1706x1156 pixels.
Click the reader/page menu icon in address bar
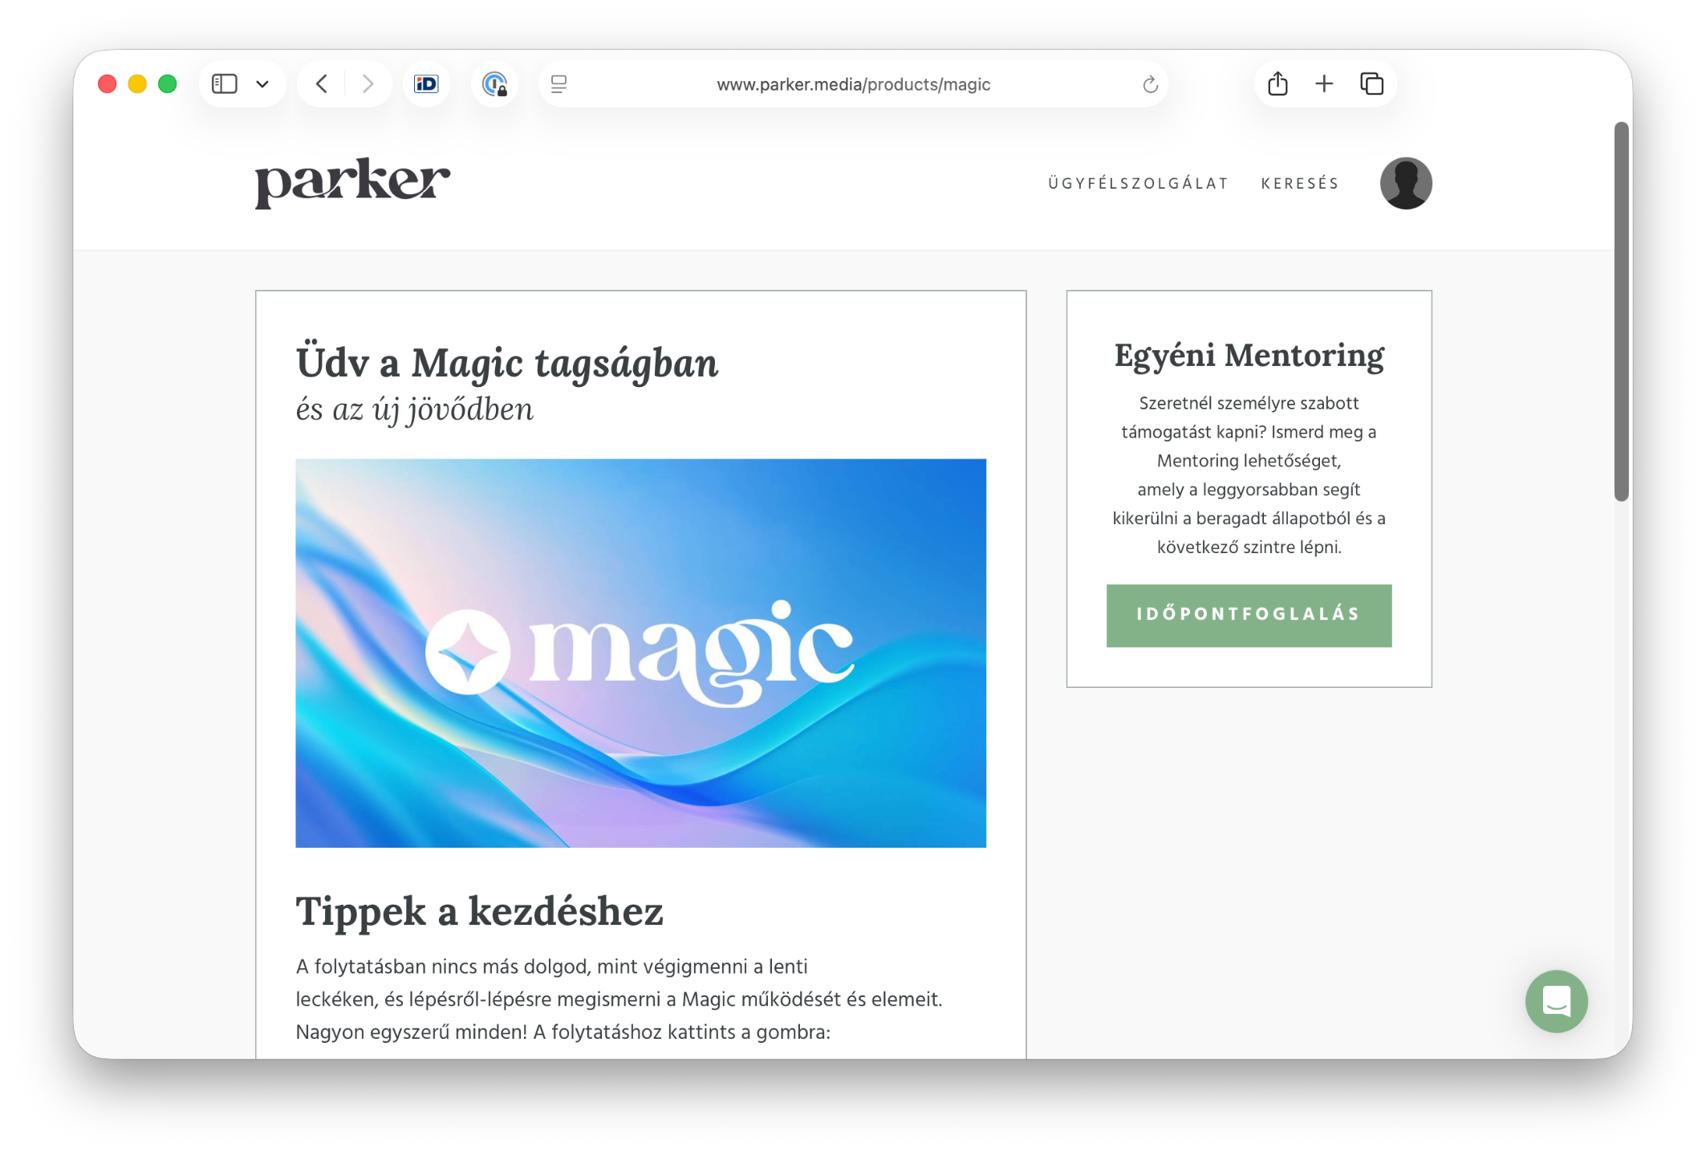click(559, 83)
